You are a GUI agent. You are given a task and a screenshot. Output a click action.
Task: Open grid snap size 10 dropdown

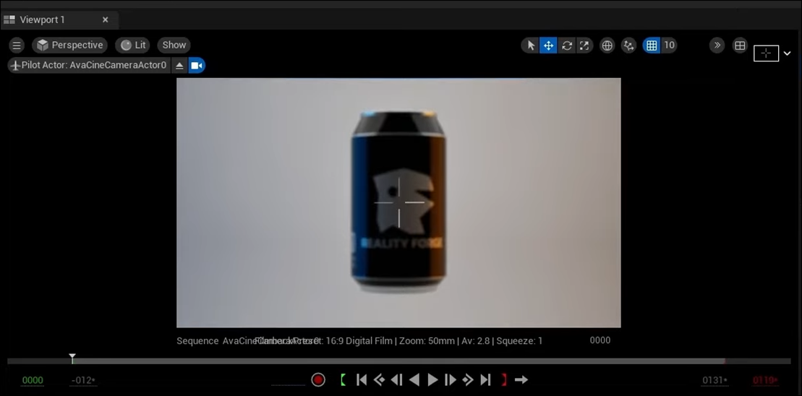click(x=669, y=46)
